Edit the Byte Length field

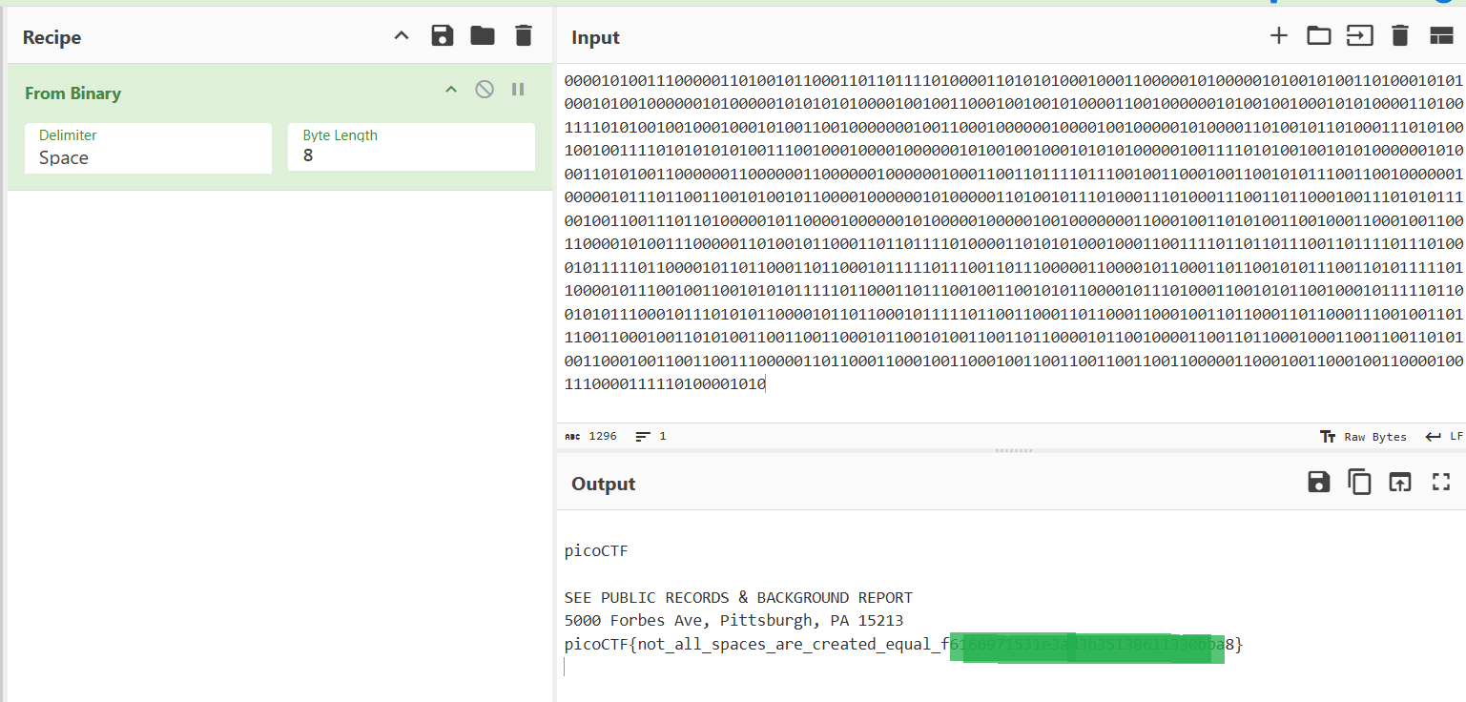411,147
